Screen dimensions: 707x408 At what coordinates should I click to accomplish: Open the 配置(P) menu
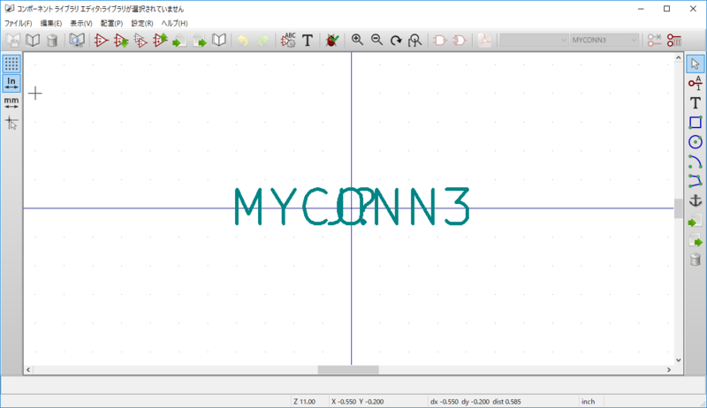pyautogui.click(x=111, y=23)
